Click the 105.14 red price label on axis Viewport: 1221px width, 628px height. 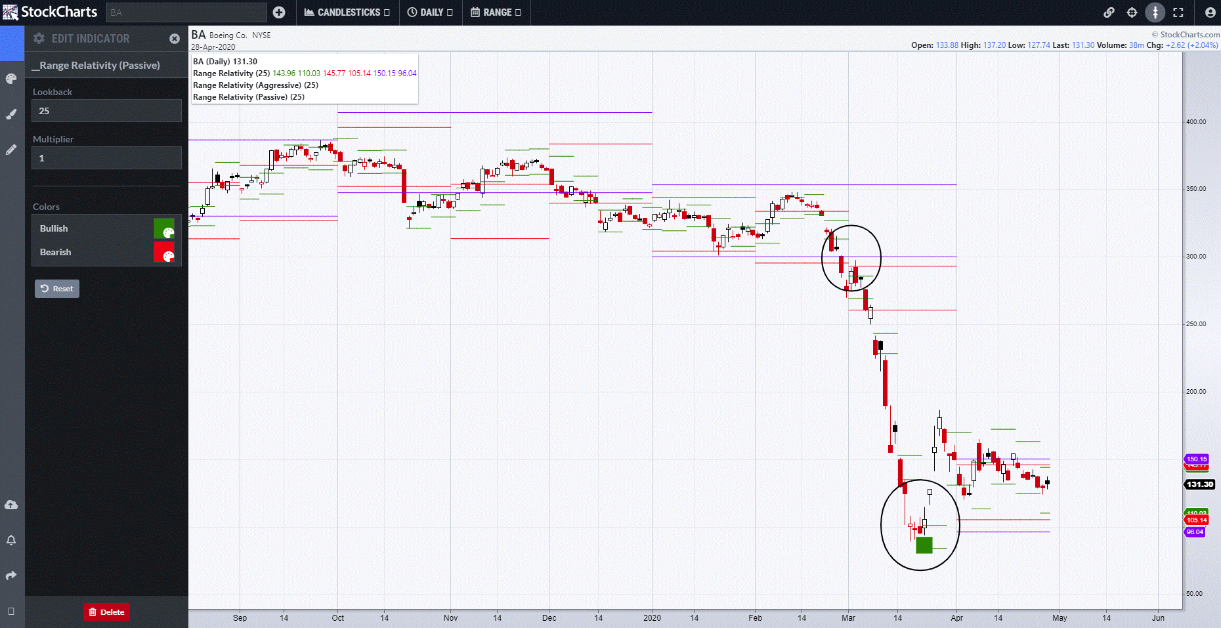pyautogui.click(x=1196, y=520)
